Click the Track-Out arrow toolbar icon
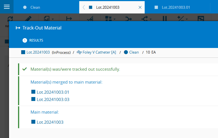Viewport: 218px width, 138px height. [x=69, y=19]
